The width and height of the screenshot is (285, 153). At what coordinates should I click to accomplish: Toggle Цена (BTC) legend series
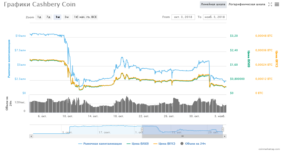pos(164,143)
